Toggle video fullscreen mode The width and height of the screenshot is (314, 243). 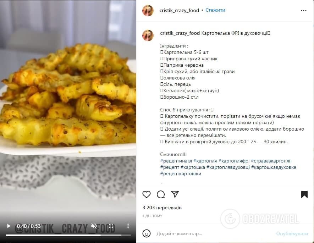pyautogui.click(x=111, y=226)
